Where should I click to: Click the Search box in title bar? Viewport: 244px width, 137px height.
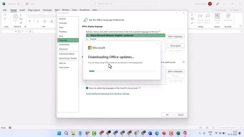tap(123, 4)
